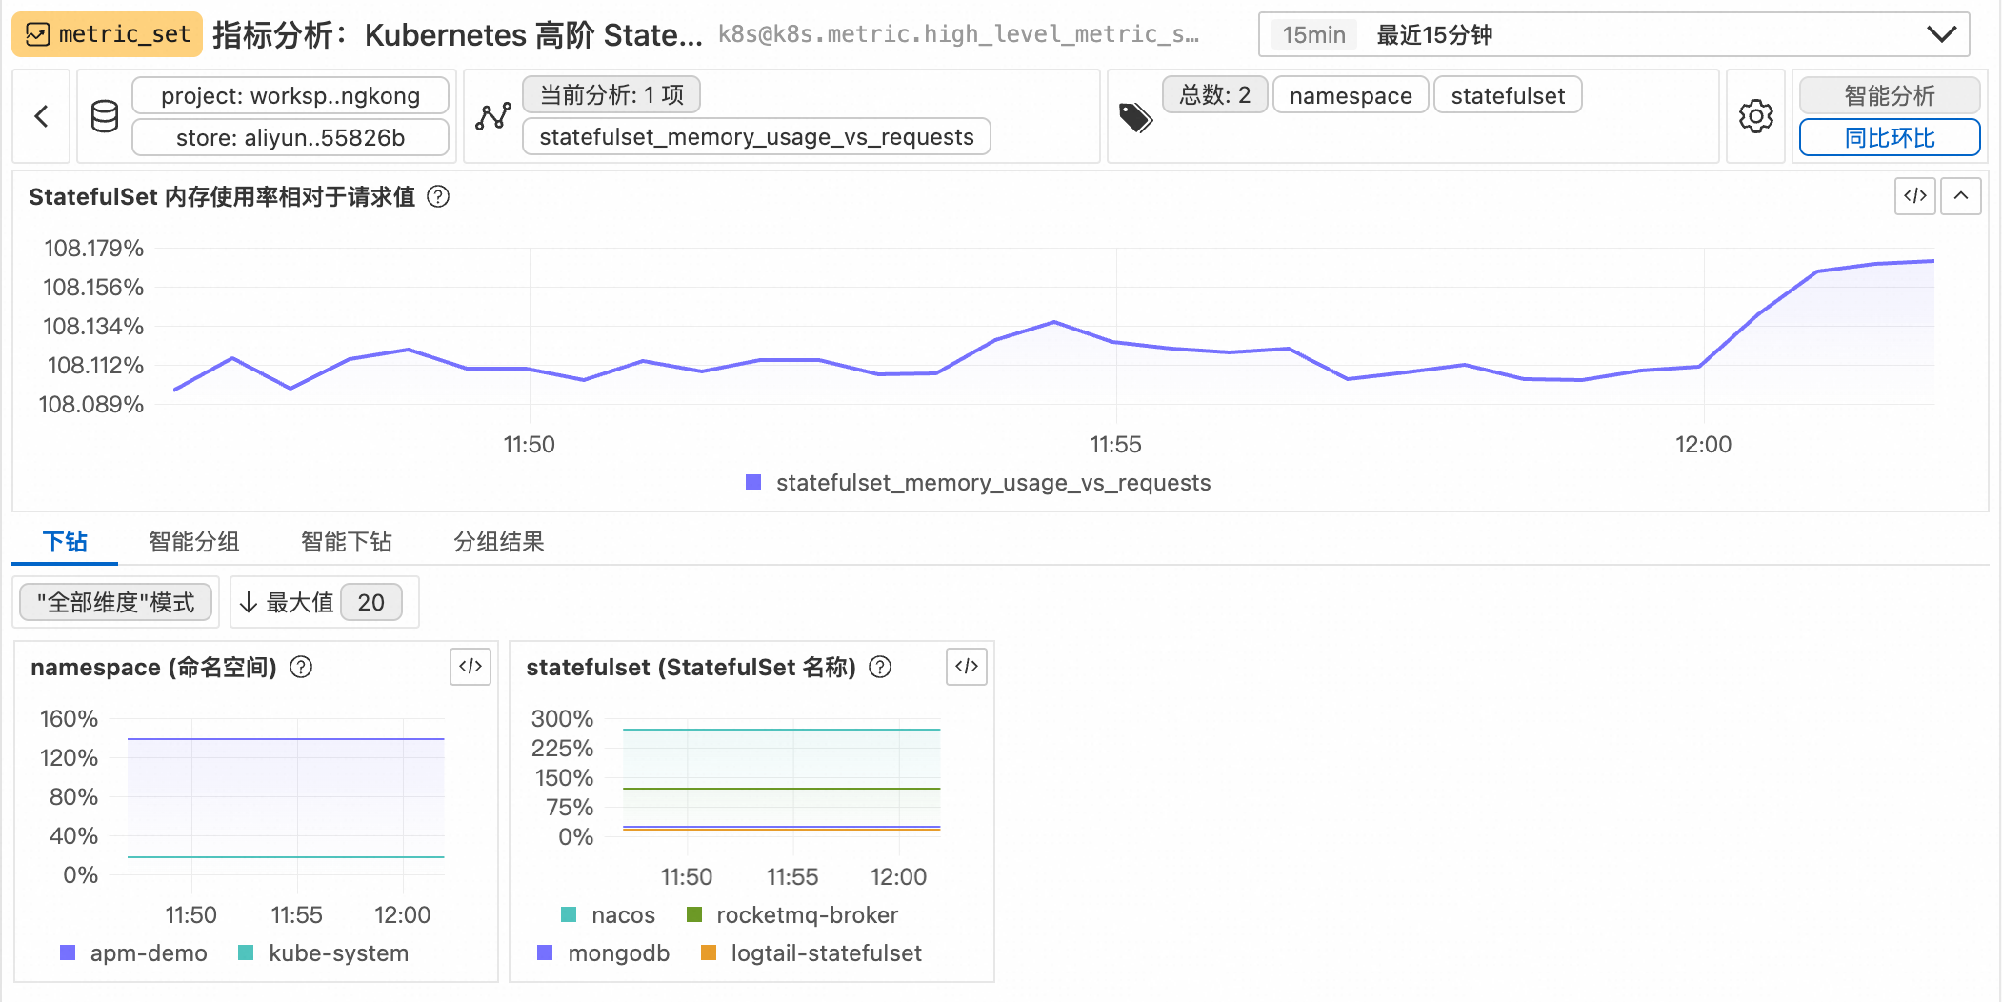
Task: View query code of main chart
Action: [1915, 196]
